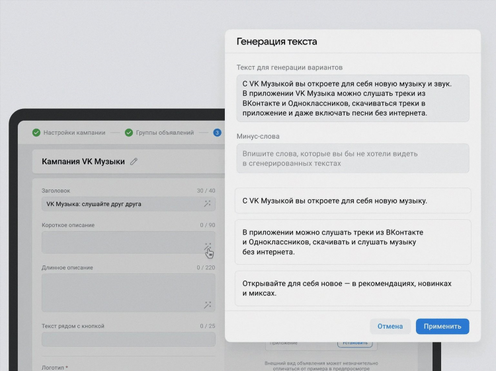Viewport: 496px width, 371px height.
Task: Click the Применить button
Action: coord(442,326)
